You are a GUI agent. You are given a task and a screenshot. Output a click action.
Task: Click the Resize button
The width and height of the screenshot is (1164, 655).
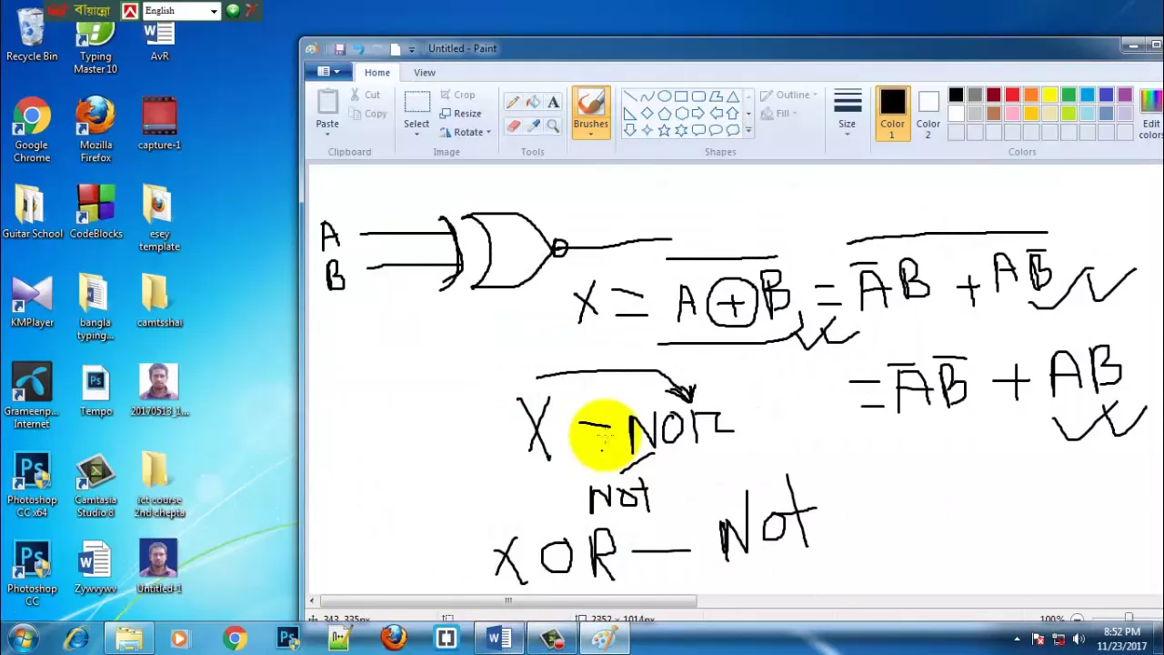point(460,114)
